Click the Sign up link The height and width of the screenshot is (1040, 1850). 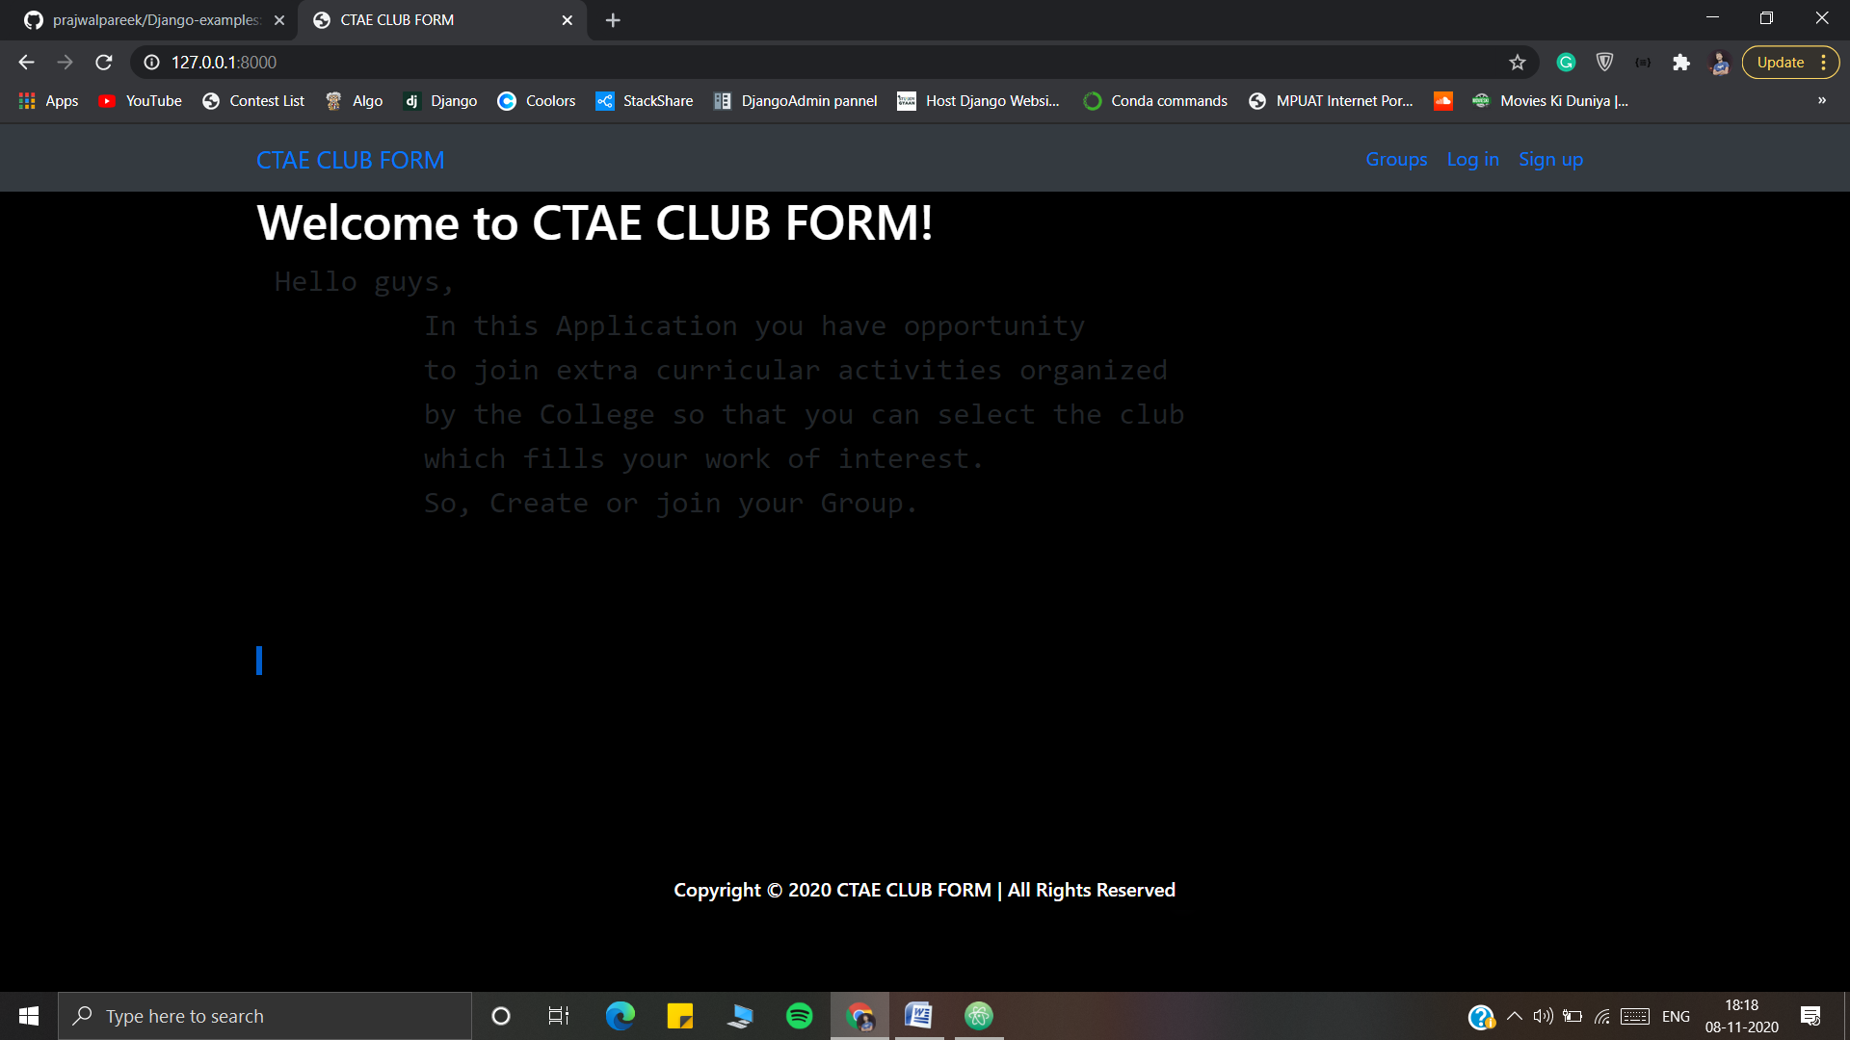point(1550,160)
